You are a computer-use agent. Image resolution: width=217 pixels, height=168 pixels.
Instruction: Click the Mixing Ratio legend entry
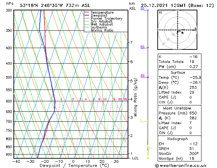coord(102,30)
